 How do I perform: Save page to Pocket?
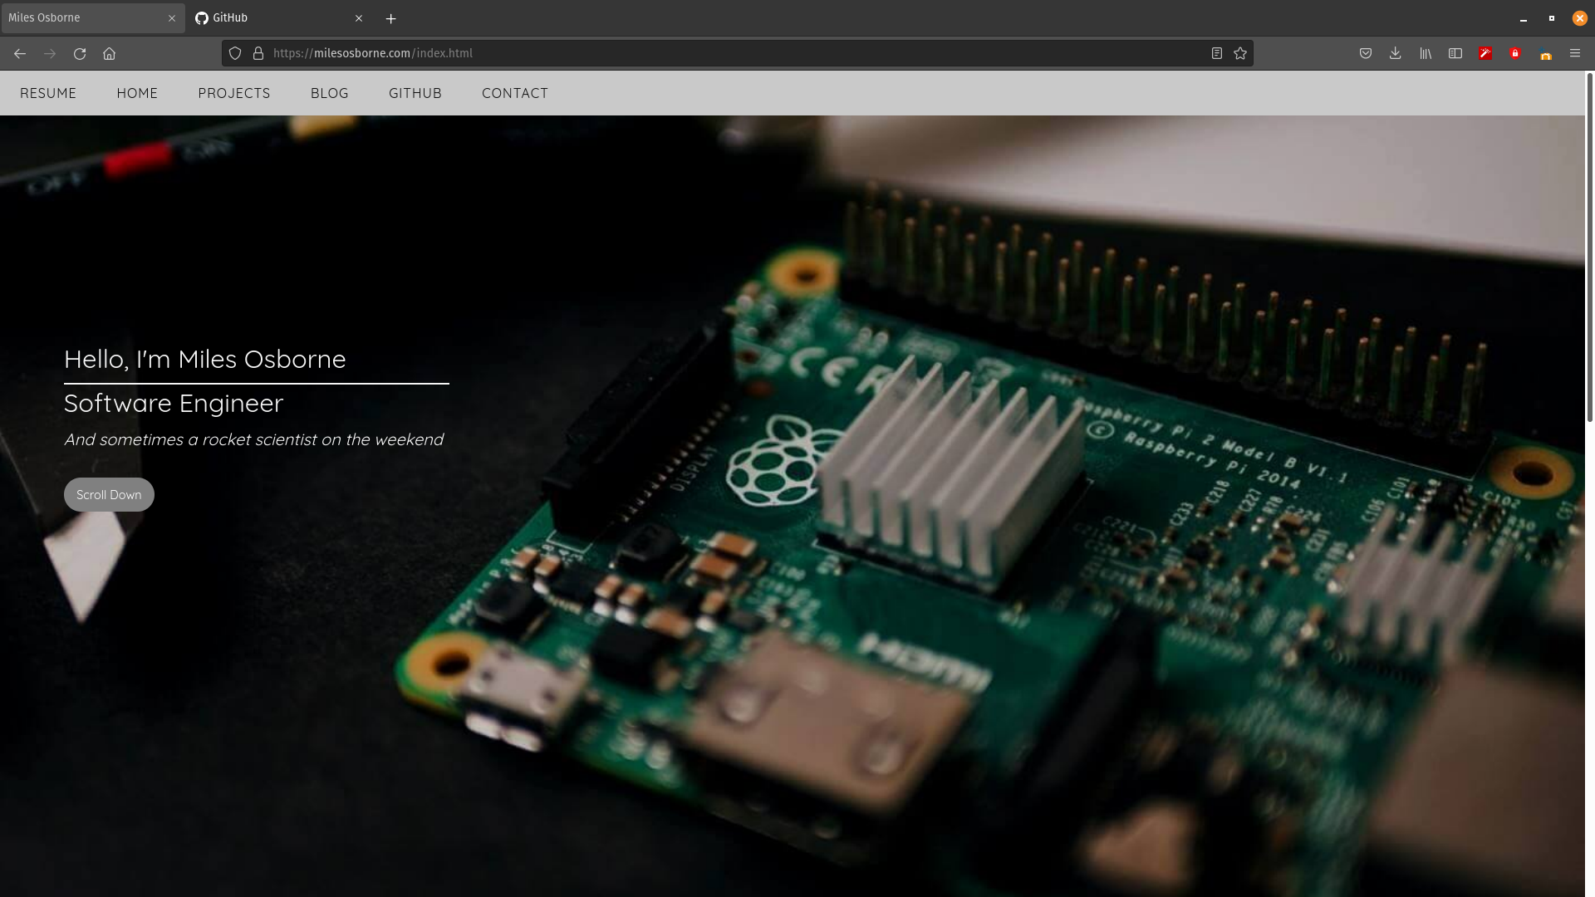click(x=1366, y=53)
